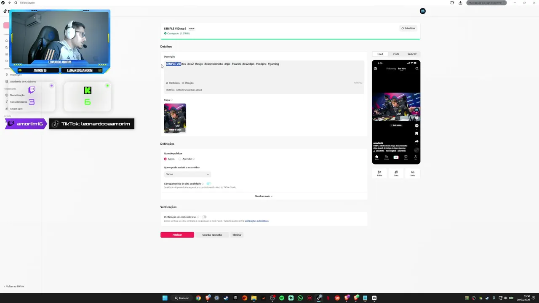Select the Following tab in phone preview
539x303 pixels.
pos(391,69)
